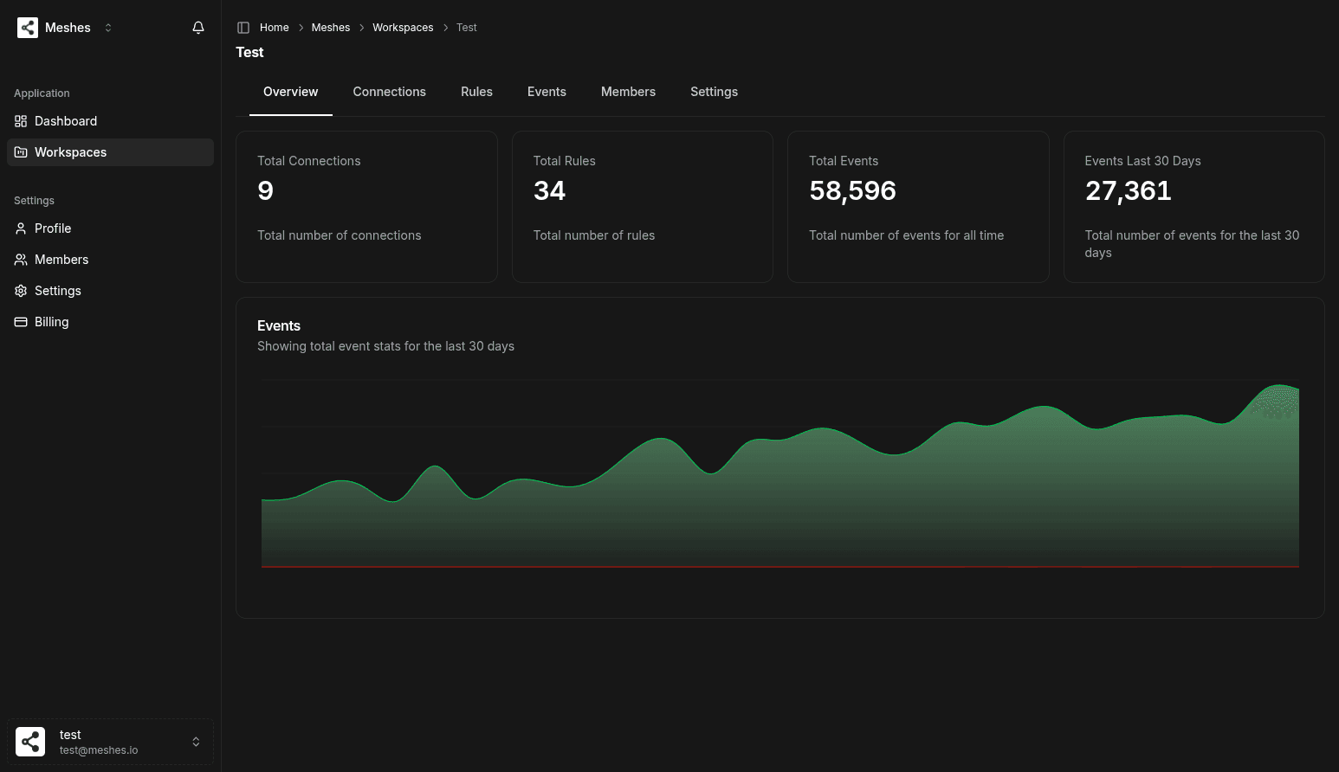Switch to the Connections tab
The width and height of the screenshot is (1339, 772).
tap(389, 92)
